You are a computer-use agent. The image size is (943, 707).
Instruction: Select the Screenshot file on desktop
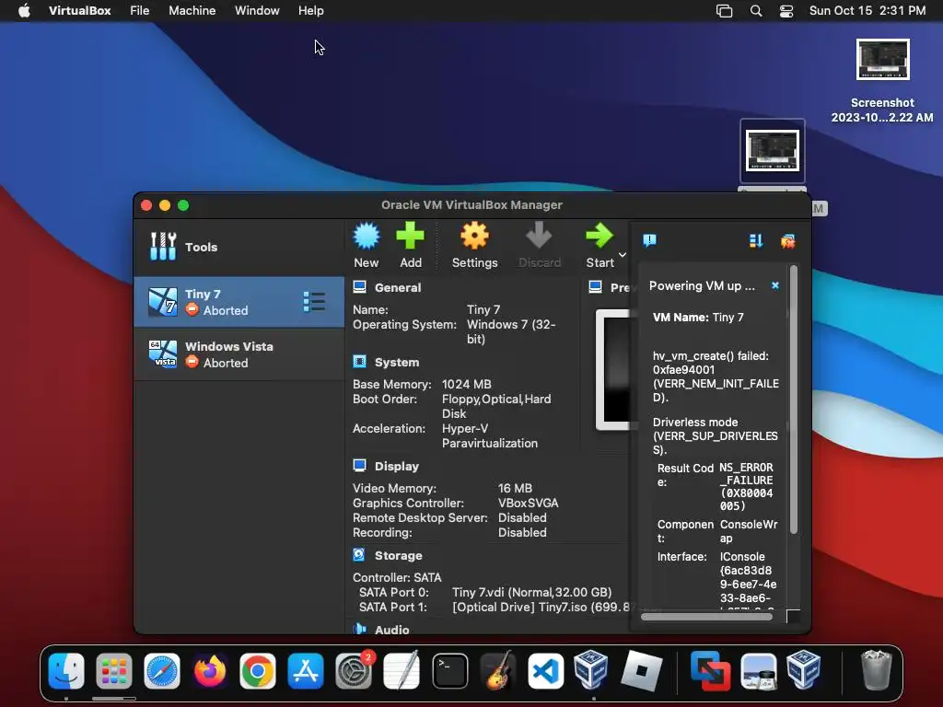[882, 81]
